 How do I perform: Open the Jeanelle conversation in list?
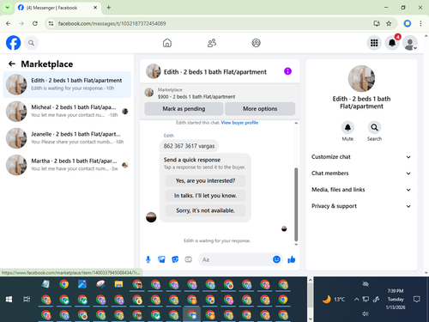click(x=67, y=138)
